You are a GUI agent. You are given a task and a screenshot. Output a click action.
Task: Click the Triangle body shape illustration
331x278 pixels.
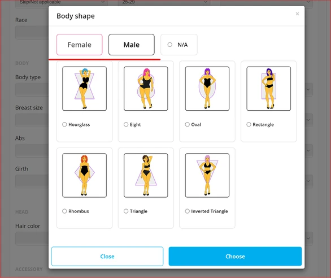(146, 175)
